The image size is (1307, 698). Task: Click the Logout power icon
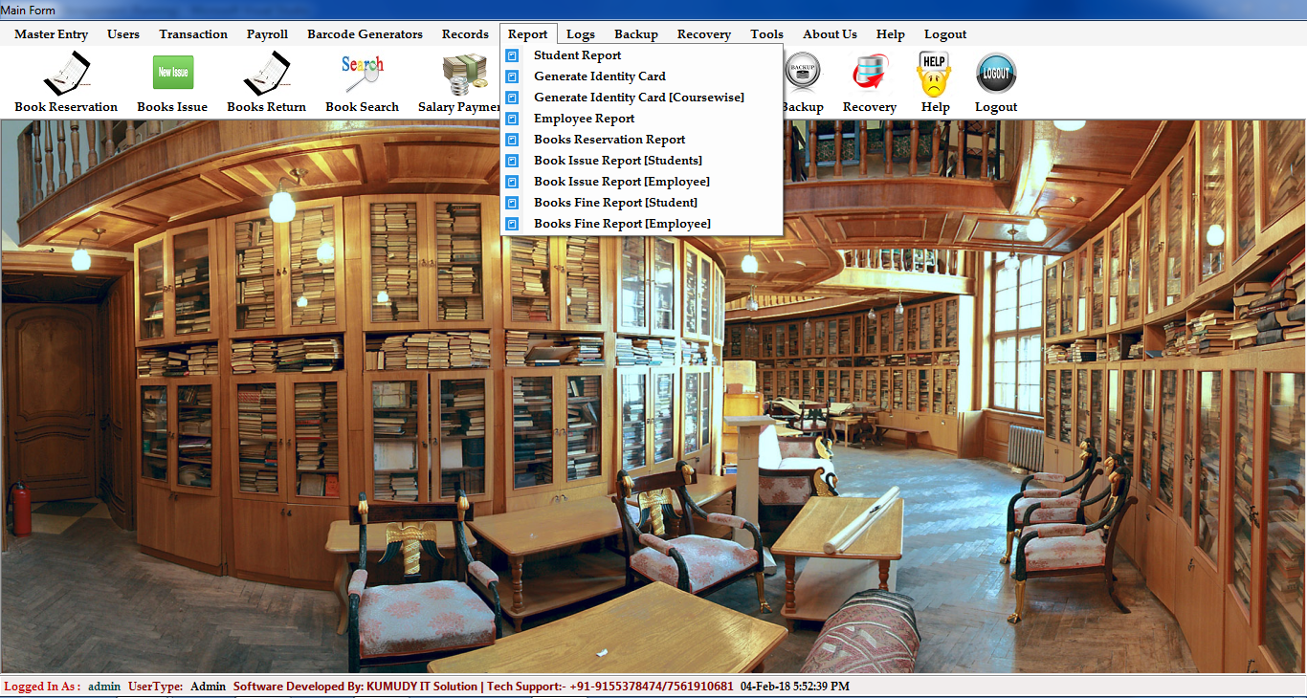[995, 74]
